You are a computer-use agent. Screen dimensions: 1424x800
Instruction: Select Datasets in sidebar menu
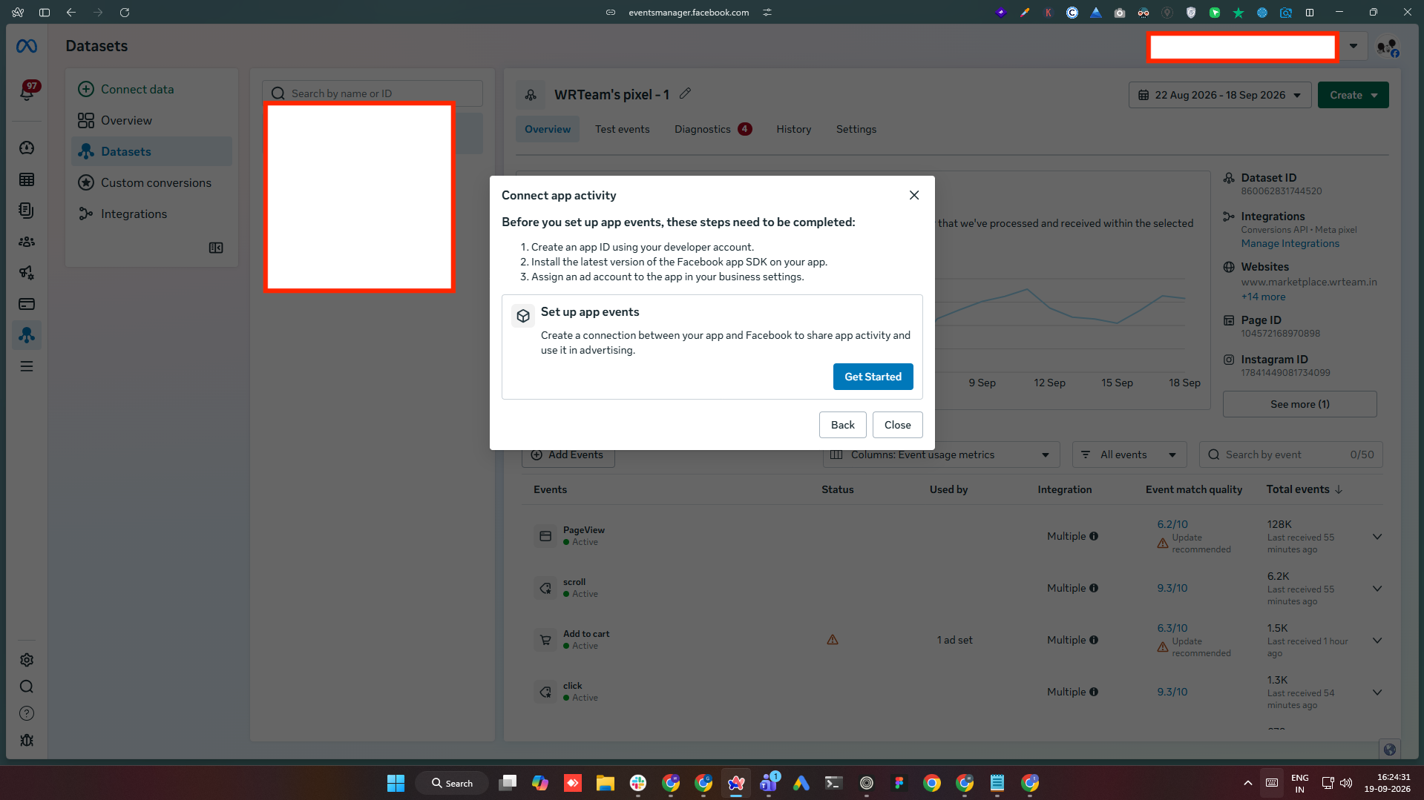[151, 151]
